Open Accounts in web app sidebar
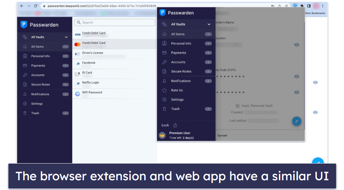Screen dimensions: 344x190 [45, 75]
